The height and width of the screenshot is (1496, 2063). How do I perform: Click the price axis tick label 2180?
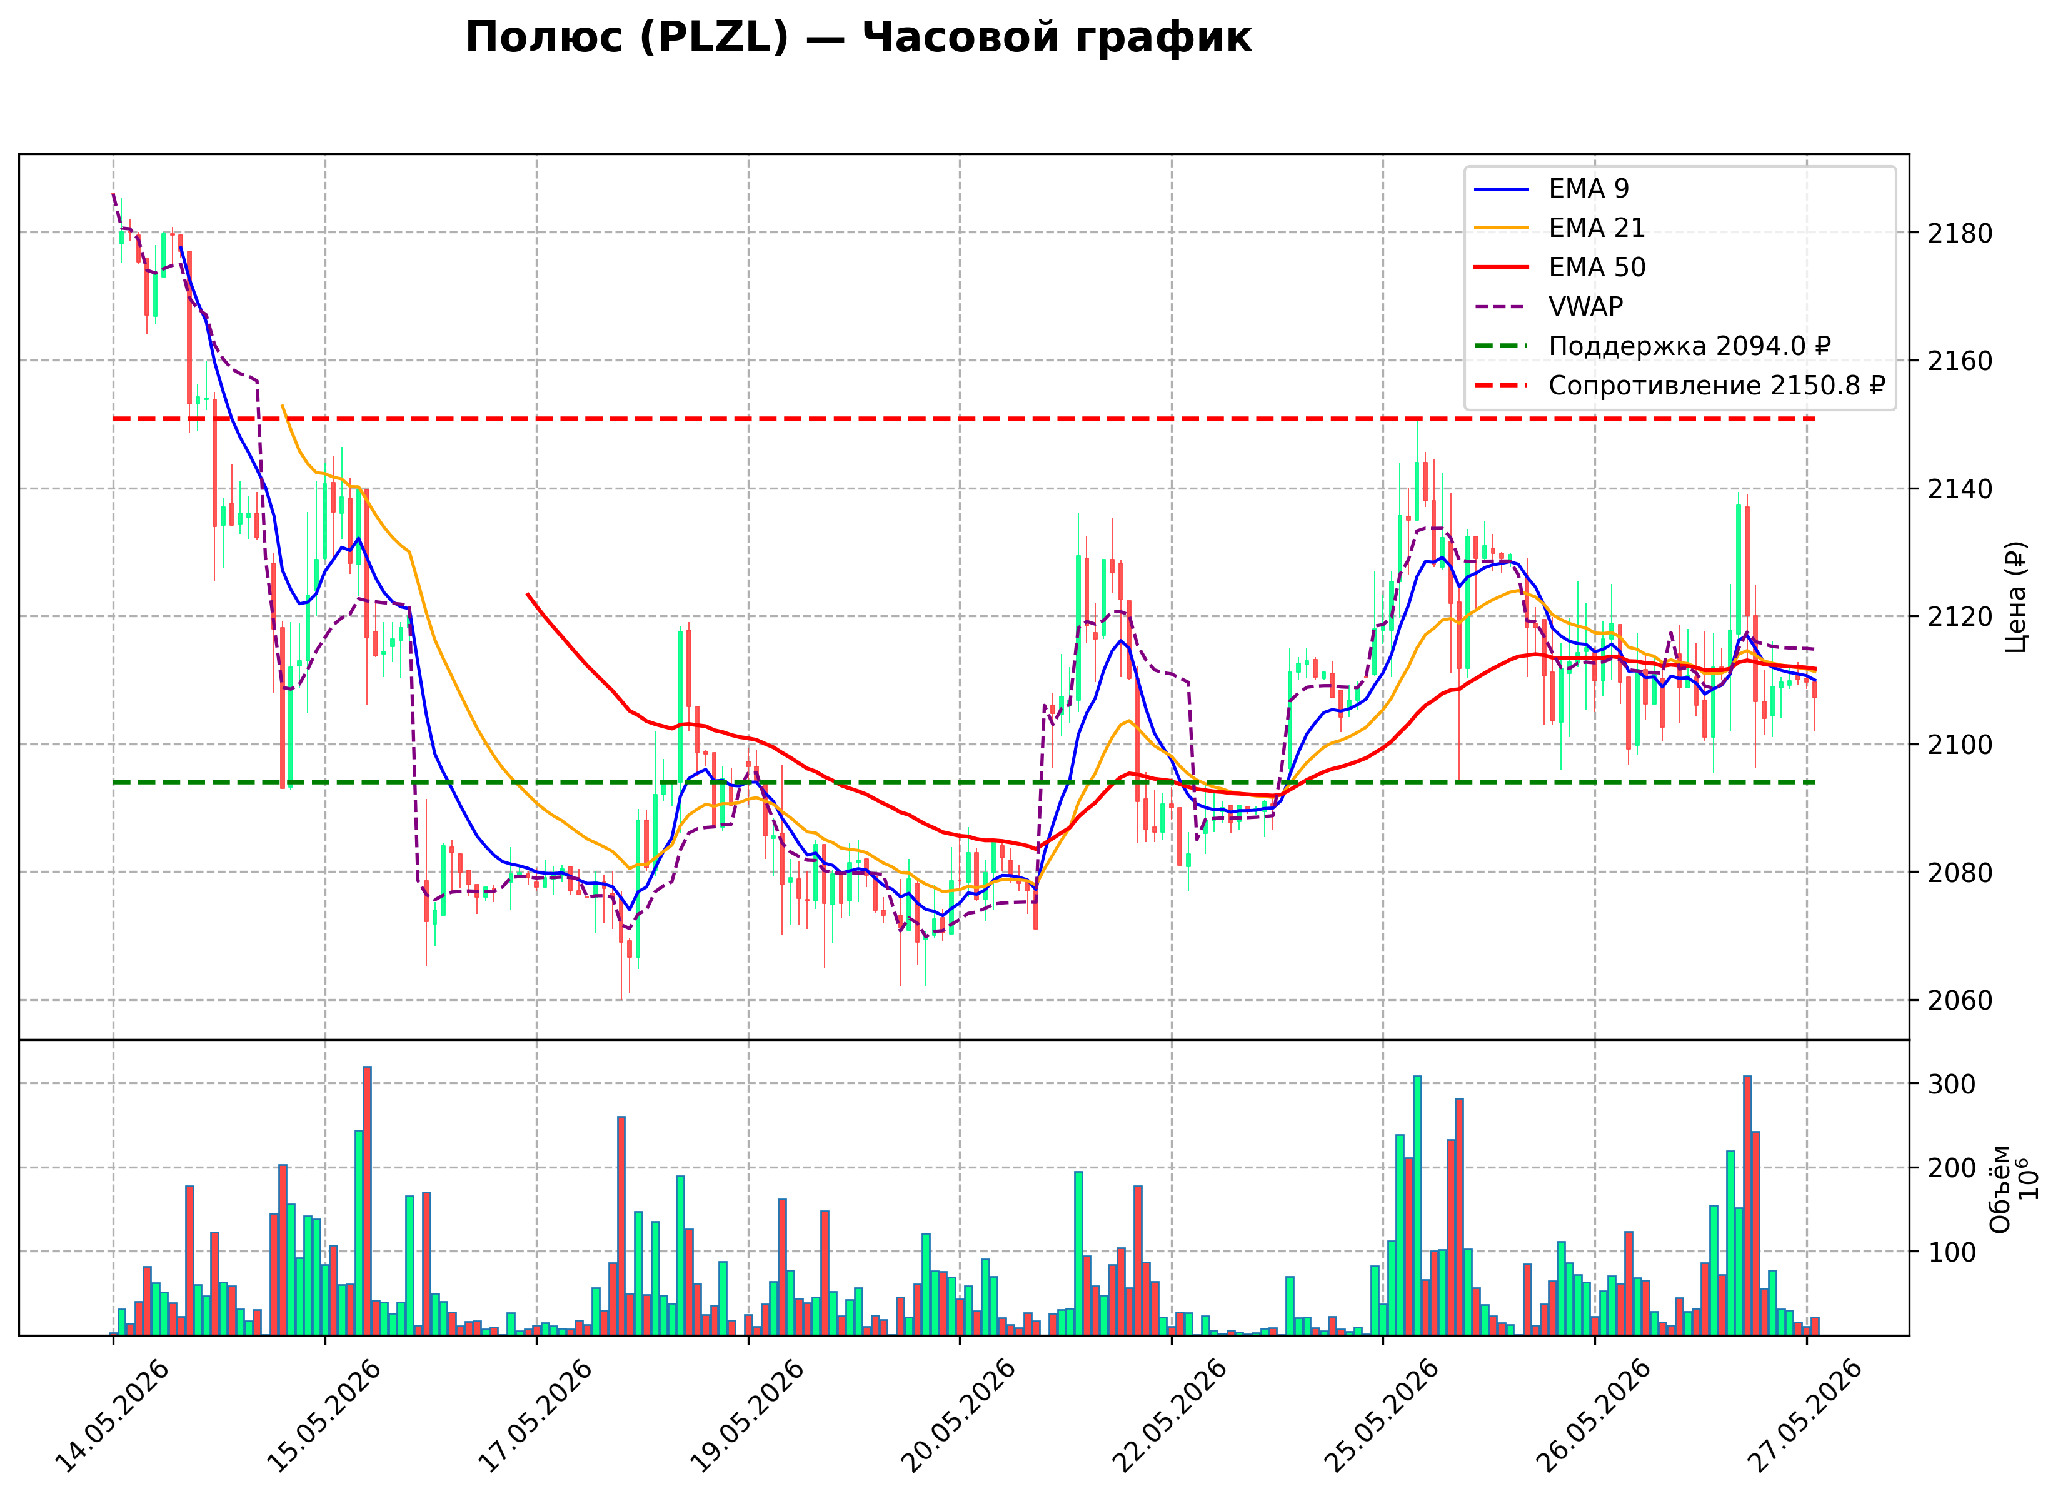pyautogui.click(x=1960, y=234)
